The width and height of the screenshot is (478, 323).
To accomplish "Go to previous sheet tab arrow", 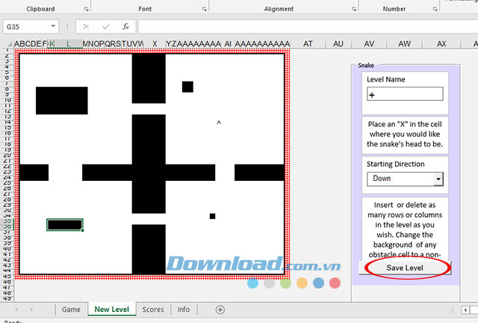I will click(x=16, y=310).
